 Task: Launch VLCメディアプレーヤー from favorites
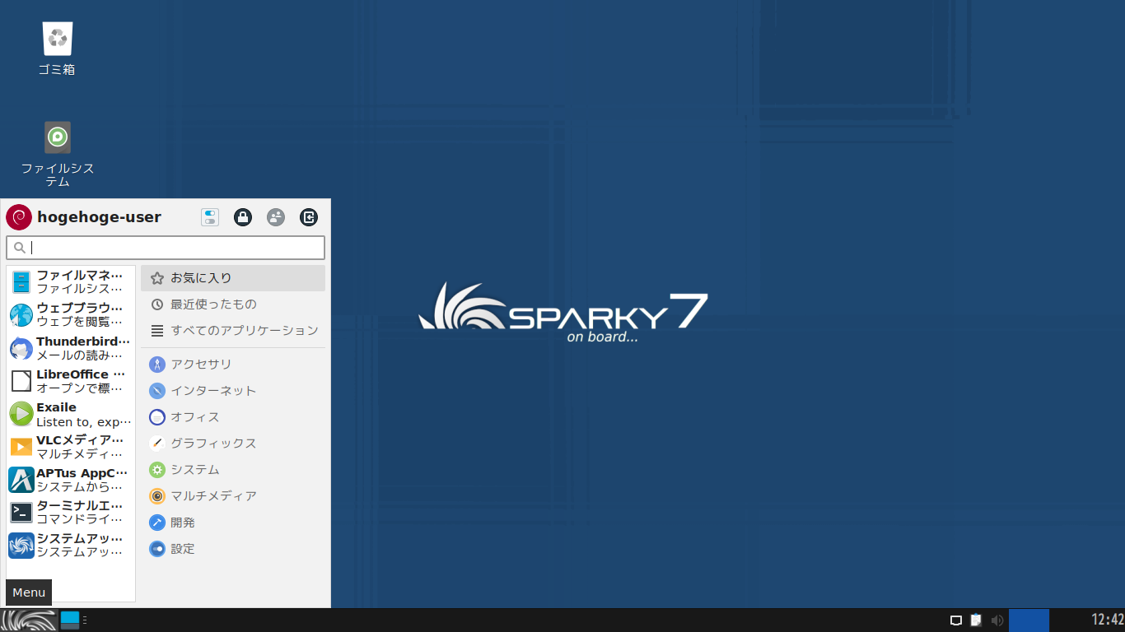[x=71, y=447]
